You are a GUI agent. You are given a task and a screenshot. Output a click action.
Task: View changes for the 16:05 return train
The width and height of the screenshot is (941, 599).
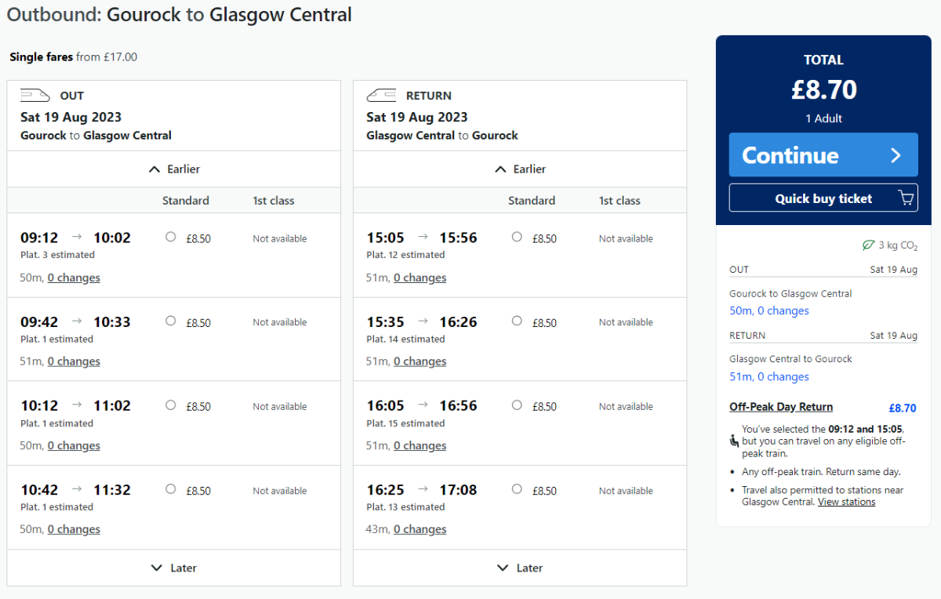click(420, 445)
